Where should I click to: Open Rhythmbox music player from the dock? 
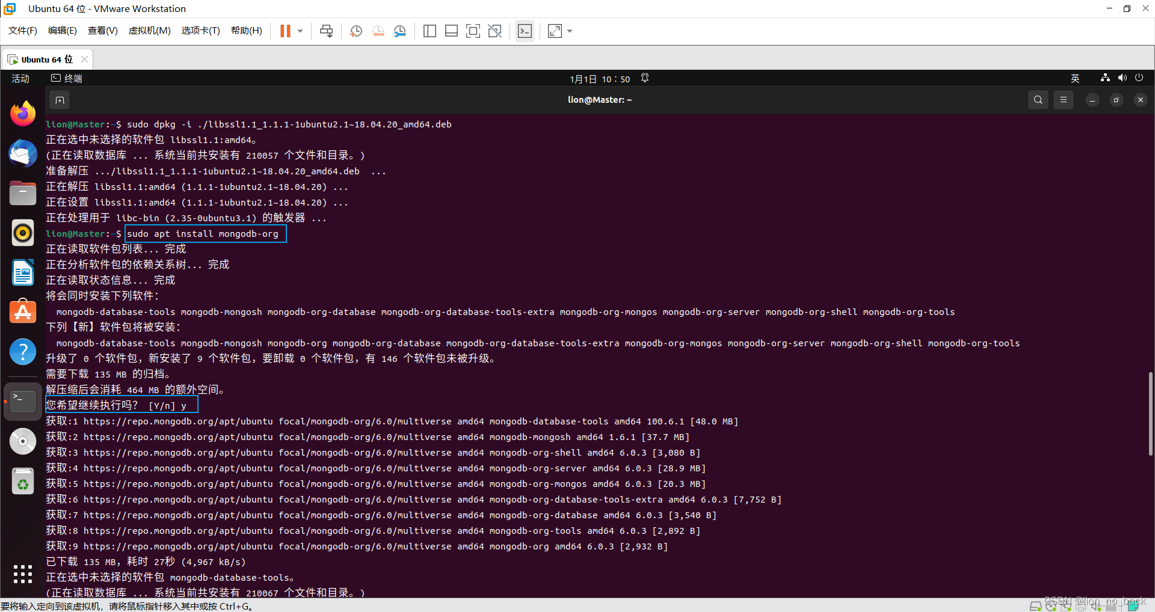pos(23,233)
